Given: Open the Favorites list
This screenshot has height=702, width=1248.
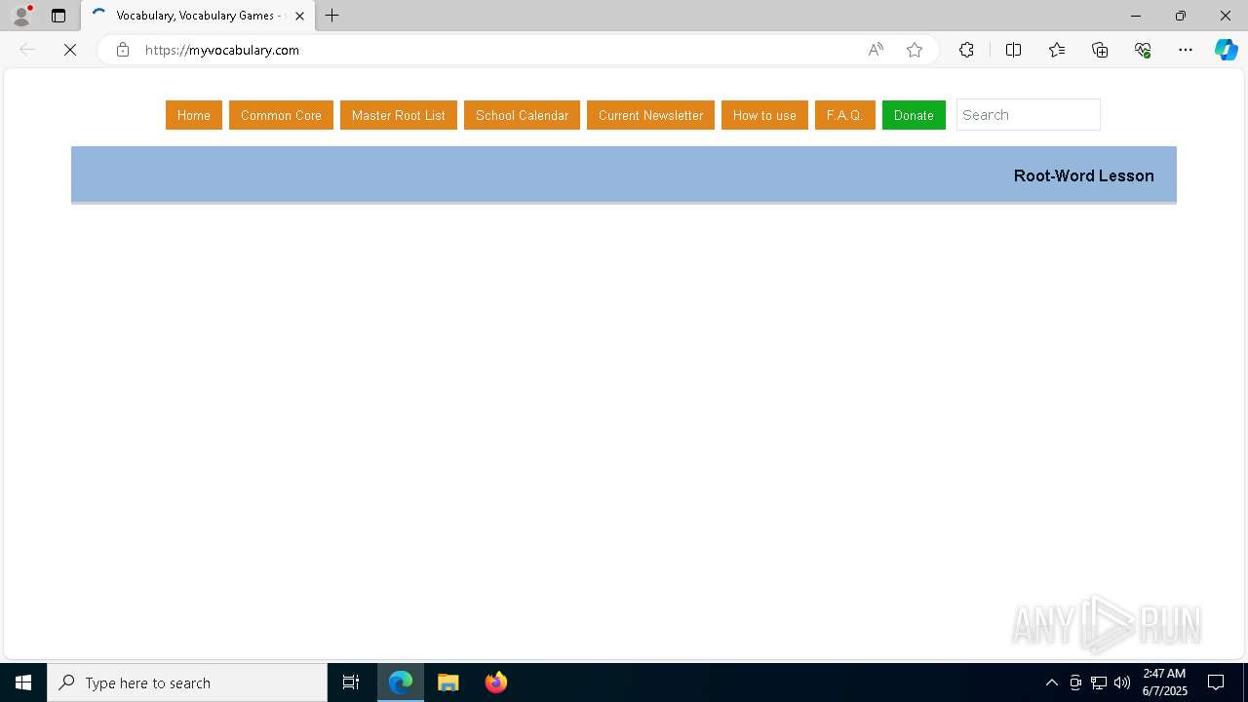Looking at the screenshot, I should tap(1057, 50).
